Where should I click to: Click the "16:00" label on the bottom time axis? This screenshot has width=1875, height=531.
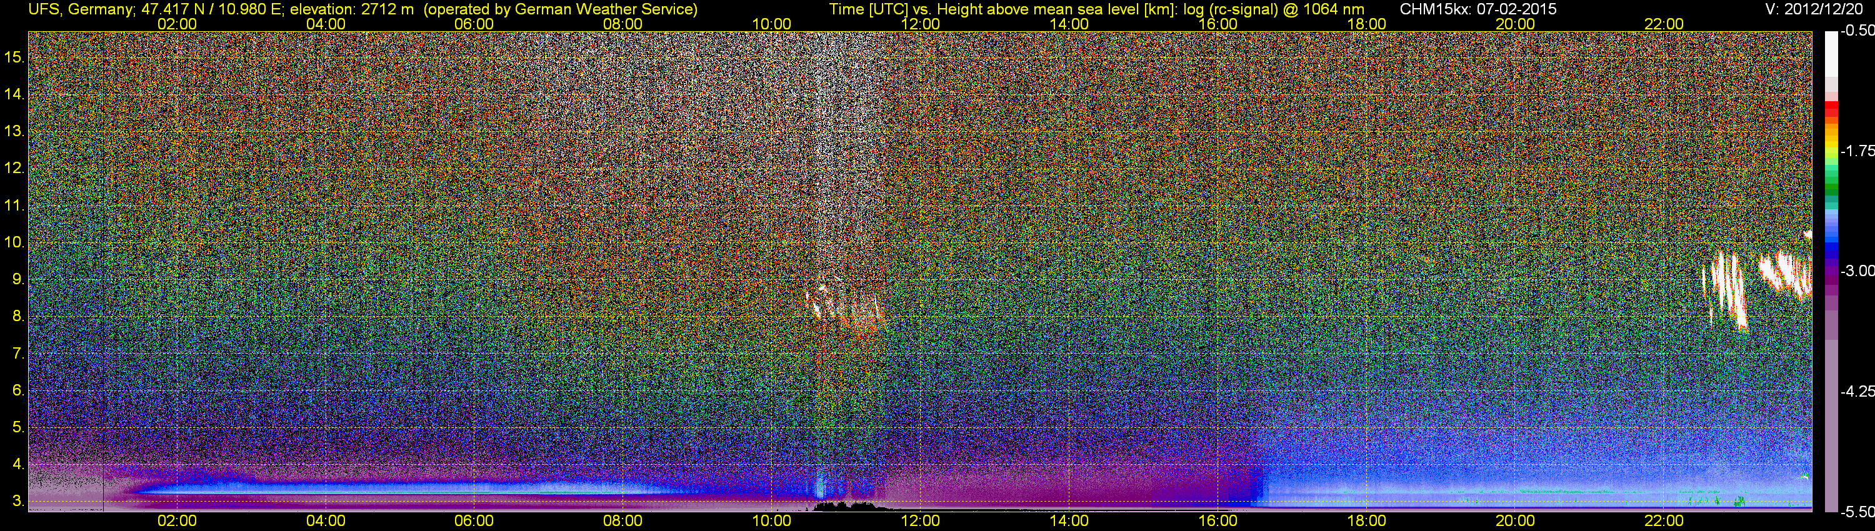[x=1217, y=521]
